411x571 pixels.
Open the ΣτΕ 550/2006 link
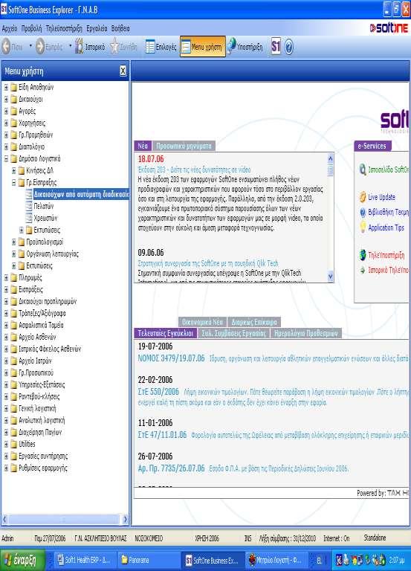(x=158, y=392)
